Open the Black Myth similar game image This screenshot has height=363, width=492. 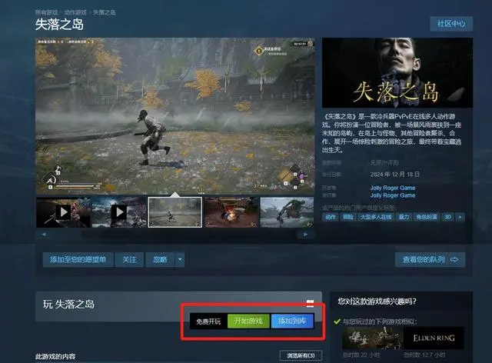tap(372, 338)
